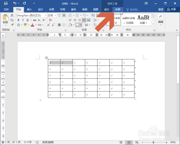Viewport: 180px width, 145px height.
Task: Click the table move handle
Action: click(x=46, y=58)
